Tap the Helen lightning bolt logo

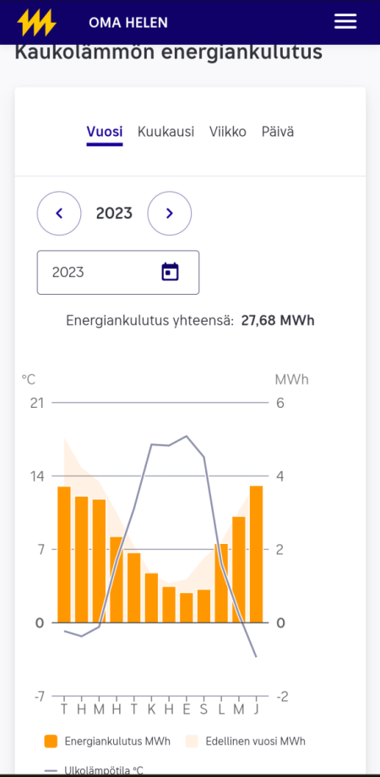click(36, 22)
